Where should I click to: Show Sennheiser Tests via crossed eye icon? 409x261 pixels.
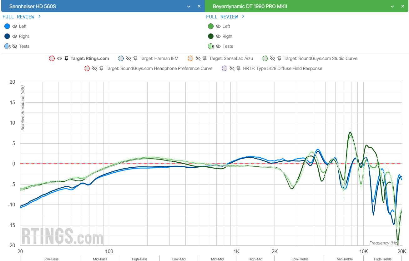pyautogui.click(x=15, y=46)
